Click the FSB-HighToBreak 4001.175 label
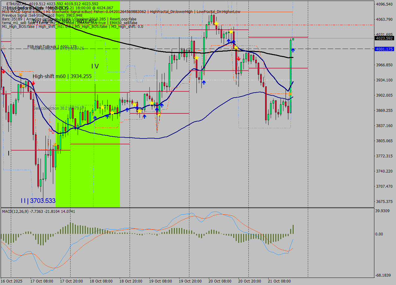Viewport: 396px width, 285px height. click(x=52, y=47)
